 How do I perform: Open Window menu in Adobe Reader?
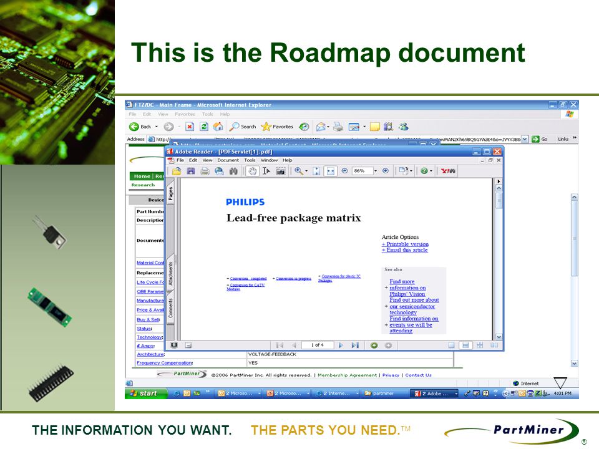270,160
